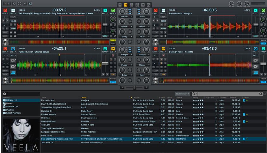
Task: Select the orange FX tab in center panel
Action: [126, 5]
